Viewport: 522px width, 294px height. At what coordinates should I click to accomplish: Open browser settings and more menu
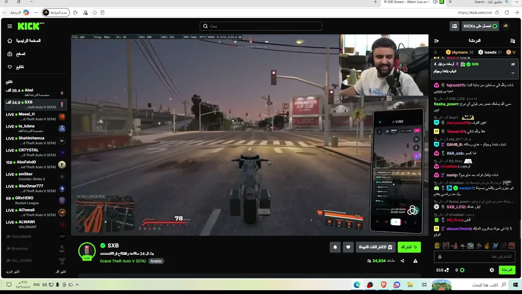36,13
